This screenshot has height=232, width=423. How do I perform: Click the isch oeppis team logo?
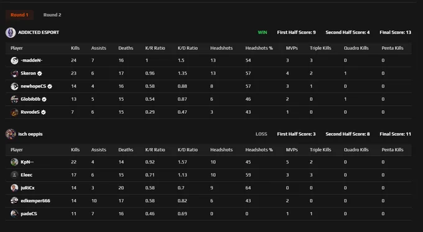pyautogui.click(x=11, y=134)
